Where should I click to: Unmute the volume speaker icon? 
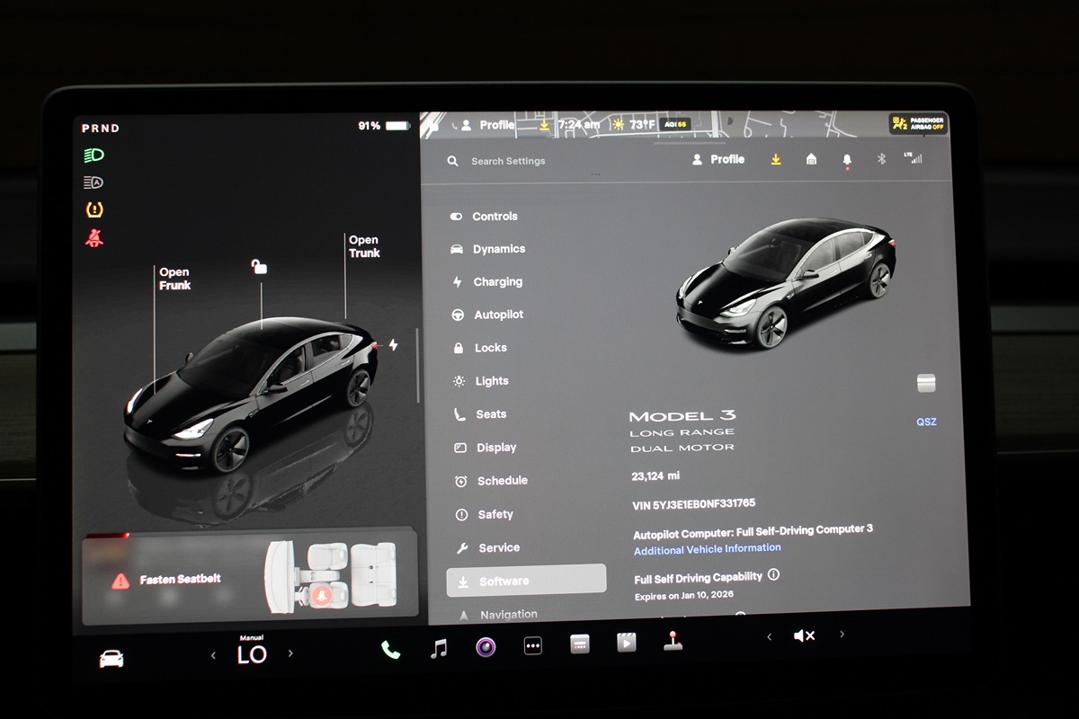pyautogui.click(x=804, y=635)
